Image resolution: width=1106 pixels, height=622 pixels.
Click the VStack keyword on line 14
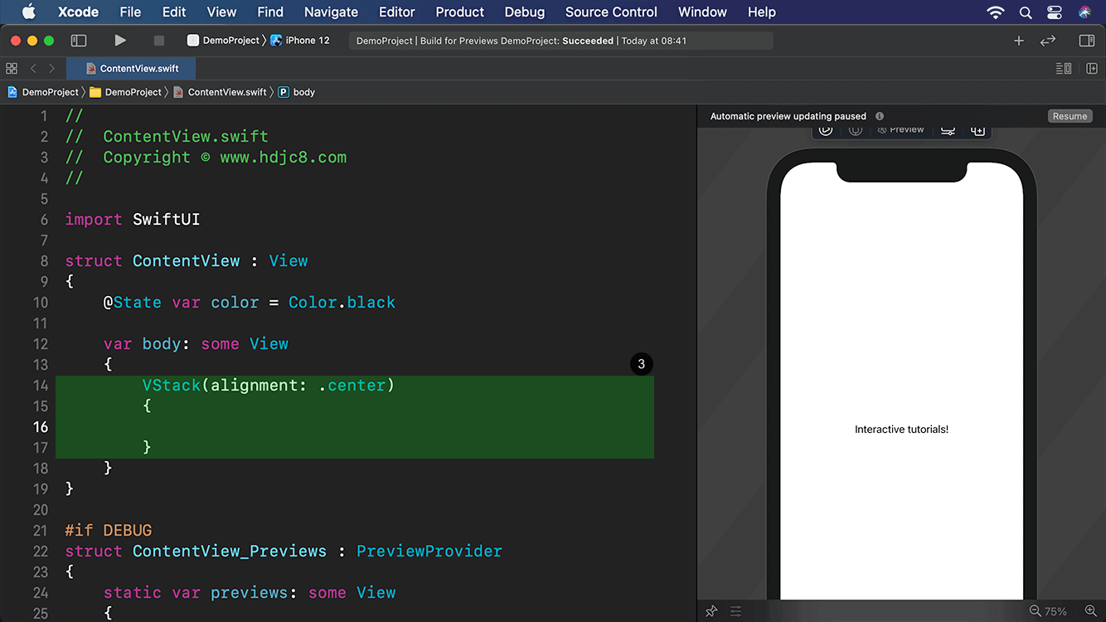tap(172, 385)
